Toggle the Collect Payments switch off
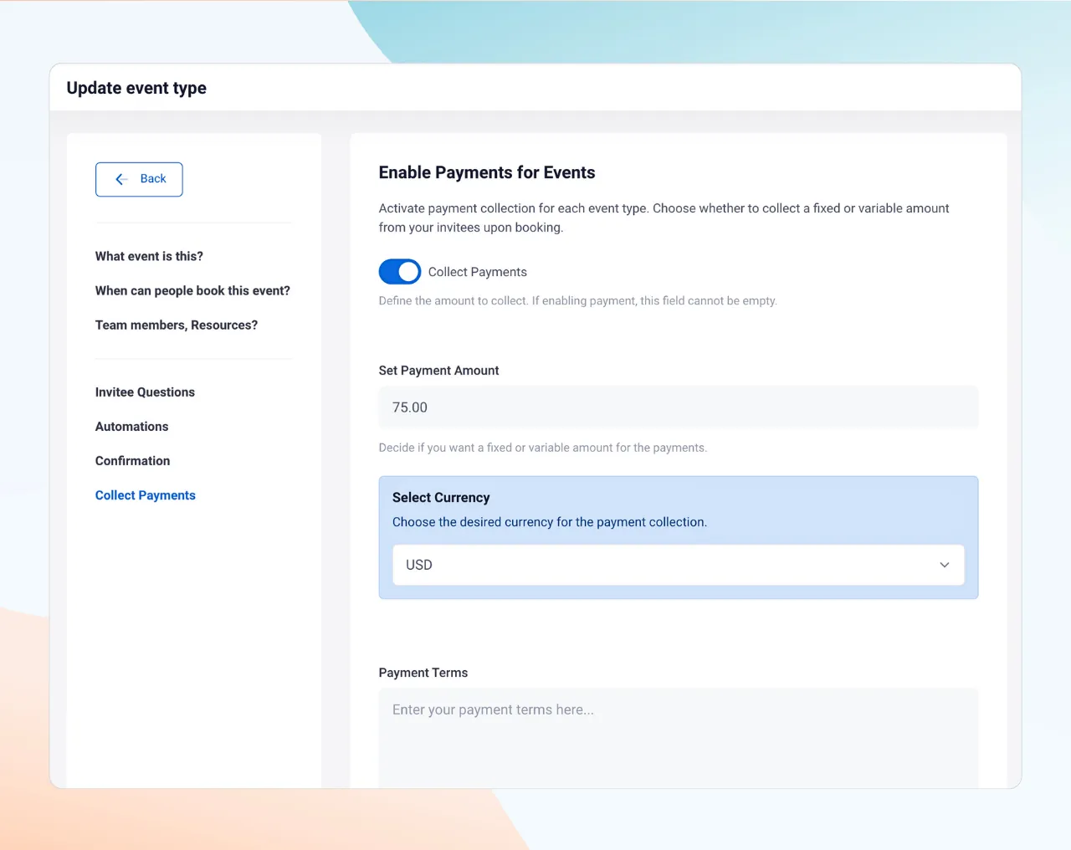 (x=400, y=272)
